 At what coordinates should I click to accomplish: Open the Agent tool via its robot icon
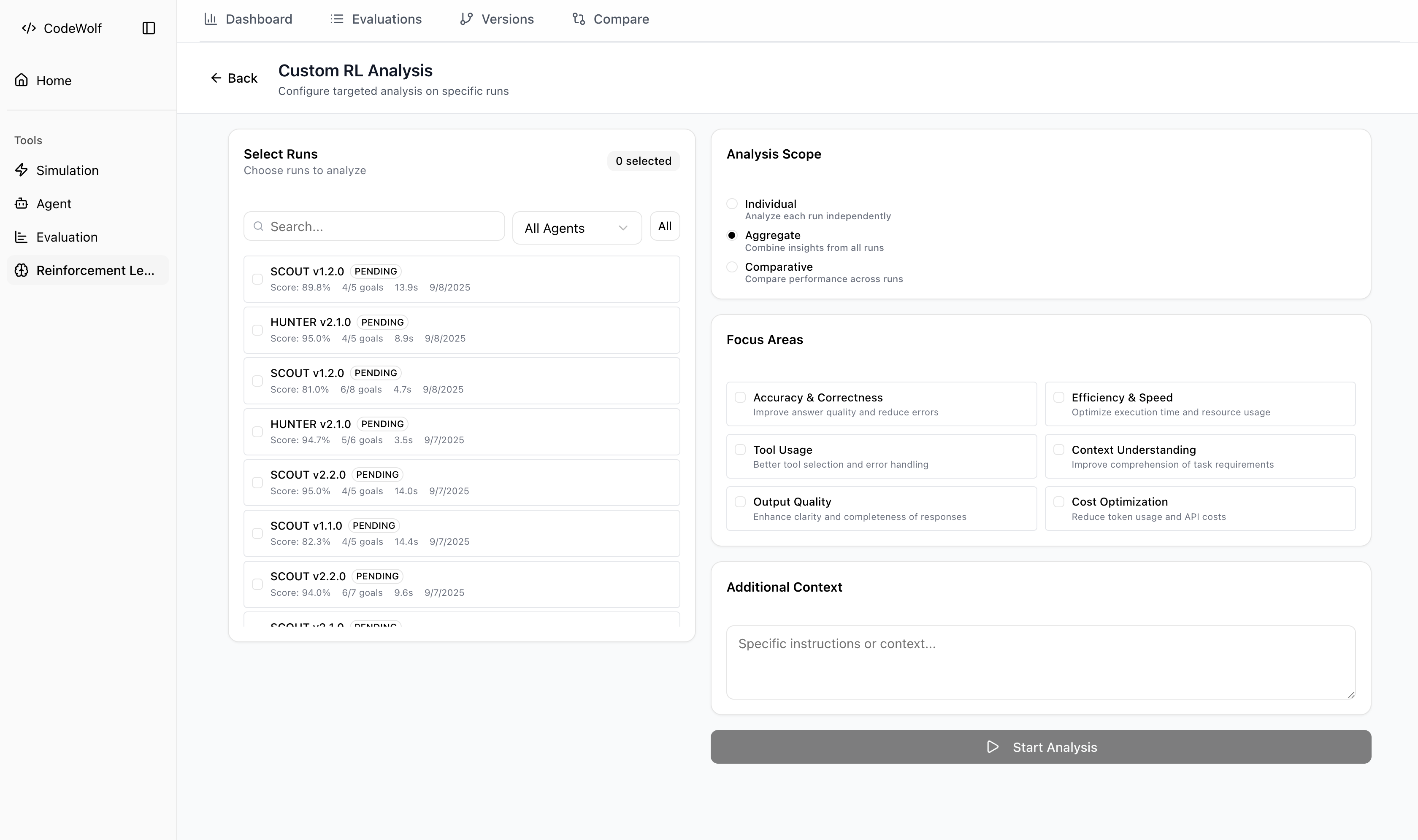pyautogui.click(x=22, y=203)
